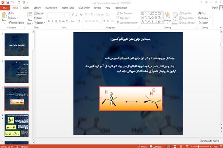Click the Arrange icon
The width and height of the screenshot is (223, 148).
168,15
